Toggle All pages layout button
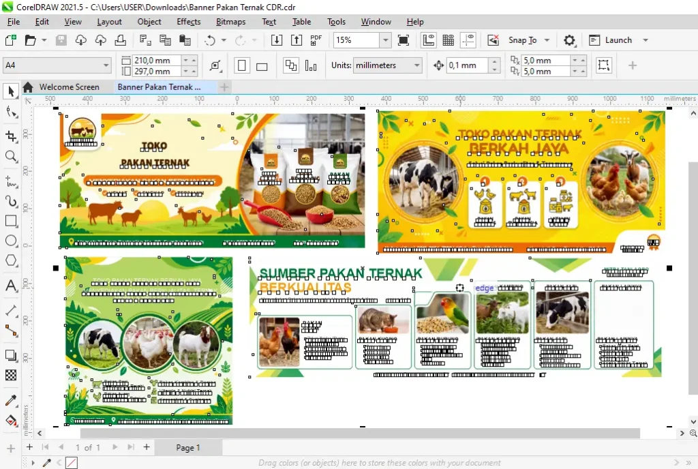The width and height of the screenshot is (698, 469). coord(291,65)
